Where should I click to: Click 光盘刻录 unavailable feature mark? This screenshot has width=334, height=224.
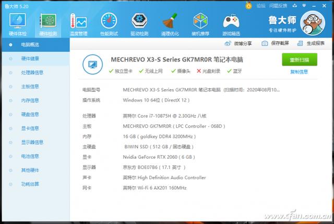[208, 71]
